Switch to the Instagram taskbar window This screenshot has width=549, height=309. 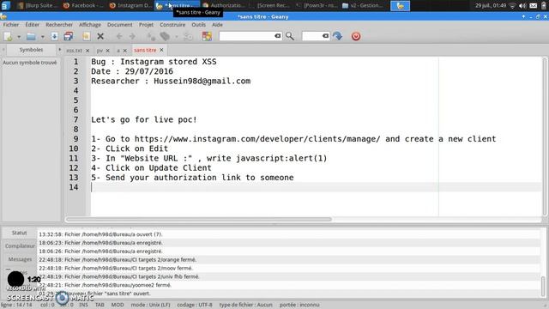(130, 5)
